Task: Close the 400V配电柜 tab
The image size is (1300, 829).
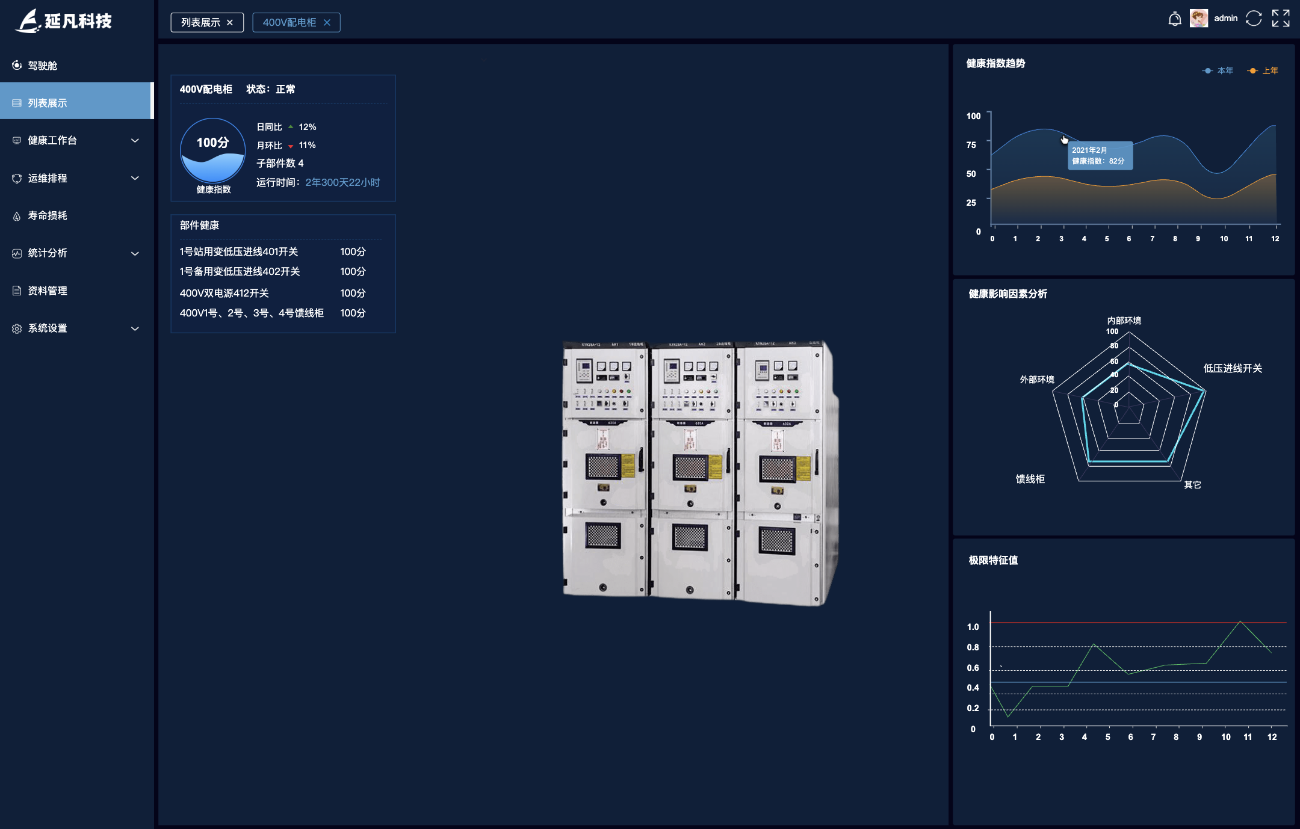Action: point(327,23)
